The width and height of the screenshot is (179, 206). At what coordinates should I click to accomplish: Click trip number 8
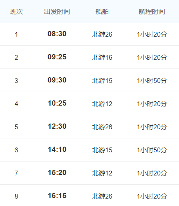[x=16, y=196]
